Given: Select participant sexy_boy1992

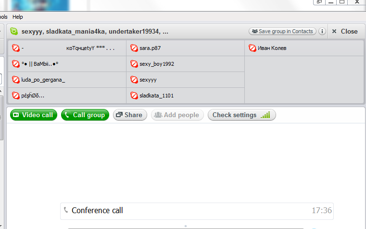Looking at the screenshot, I should coord(185,64).
